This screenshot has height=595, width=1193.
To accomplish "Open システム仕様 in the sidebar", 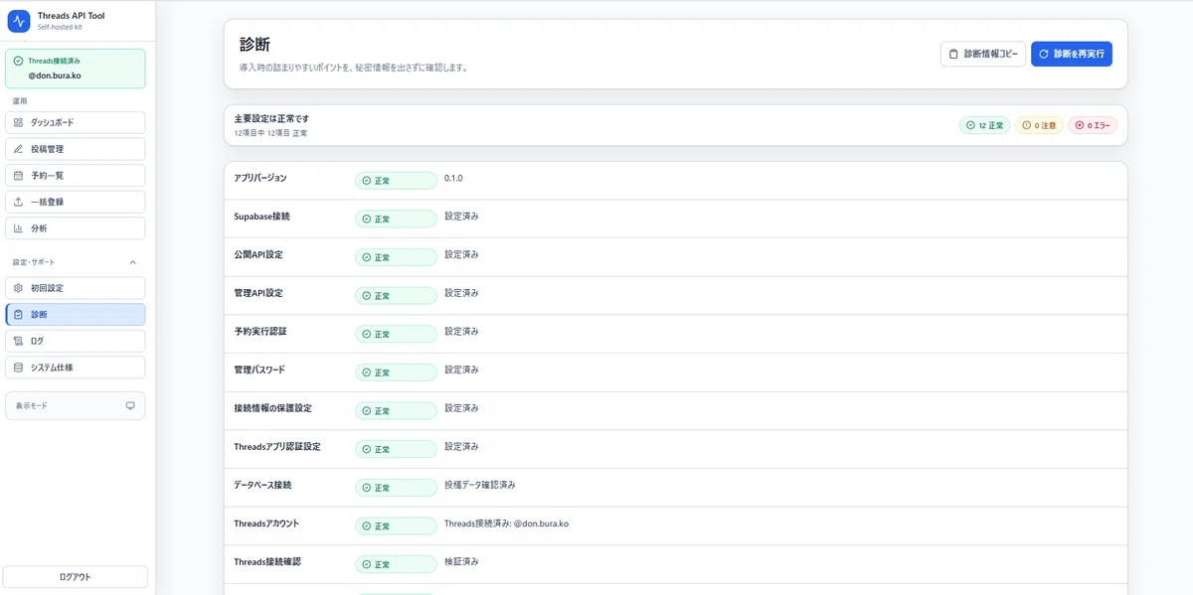I will coord(76,368).
